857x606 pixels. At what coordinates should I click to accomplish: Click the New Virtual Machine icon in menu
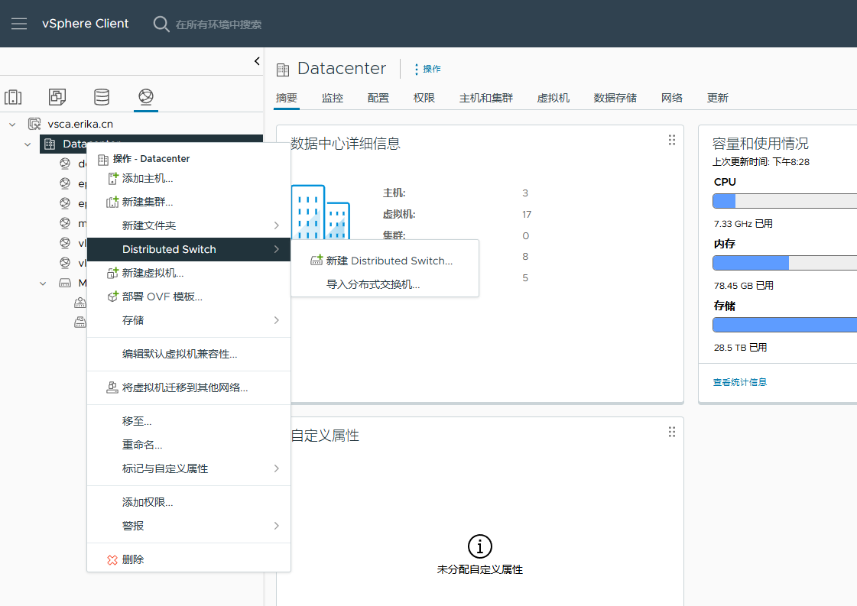[112, 273]
